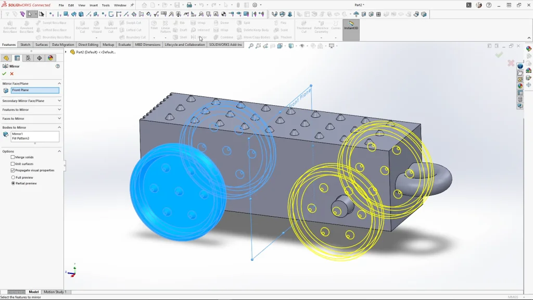Select the Full preview radio button

coord(13,177)
